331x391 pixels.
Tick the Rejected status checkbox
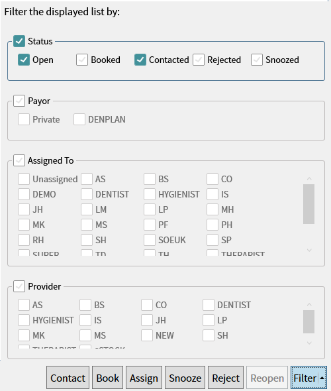(x=199, y=60)
